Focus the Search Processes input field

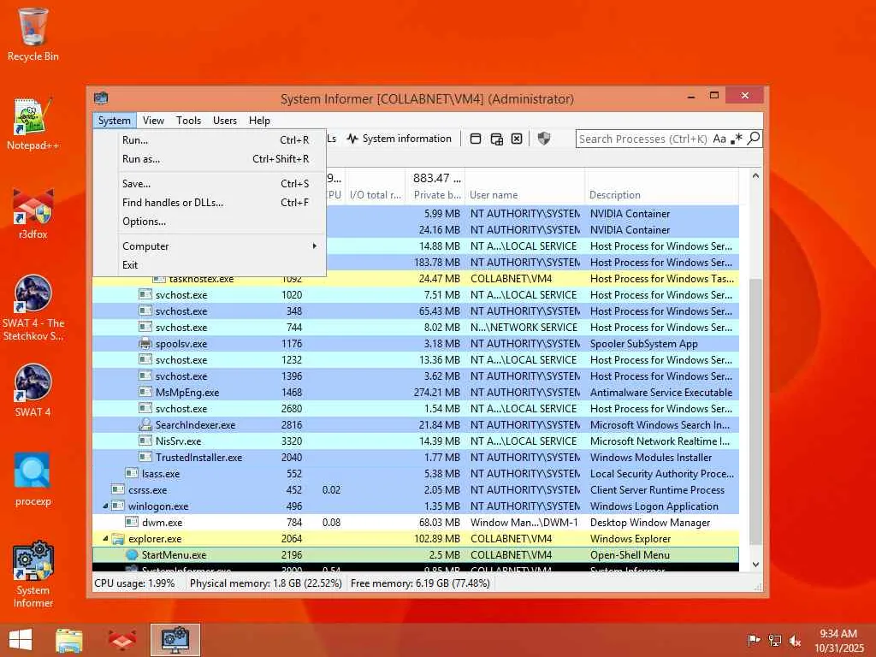(x=642, y=139)
